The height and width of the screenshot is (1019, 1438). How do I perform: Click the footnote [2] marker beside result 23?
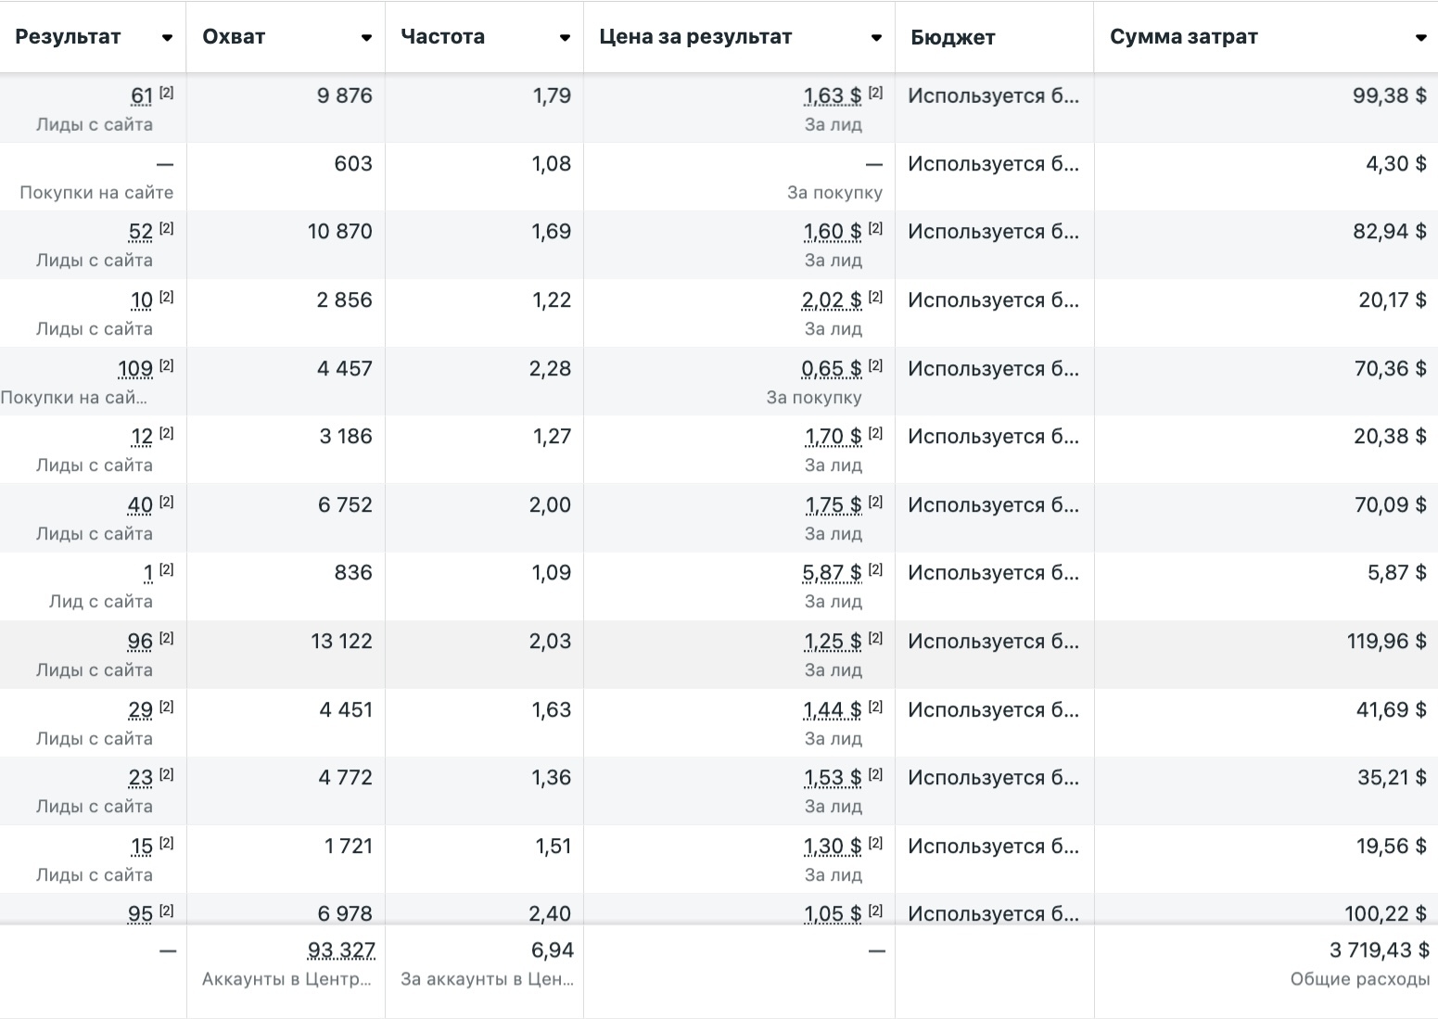[166, 774]
